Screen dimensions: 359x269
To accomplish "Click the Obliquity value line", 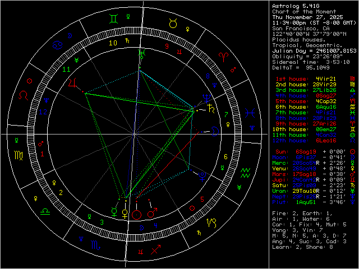I will (307, 56).
